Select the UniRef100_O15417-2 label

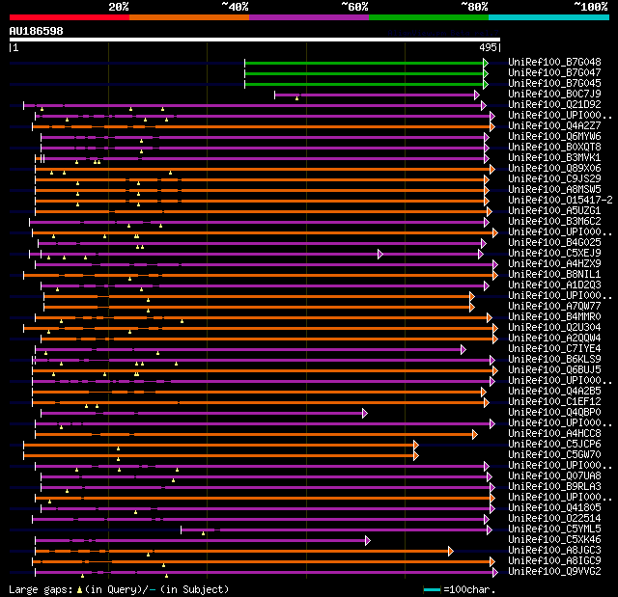tap(560, 201)
